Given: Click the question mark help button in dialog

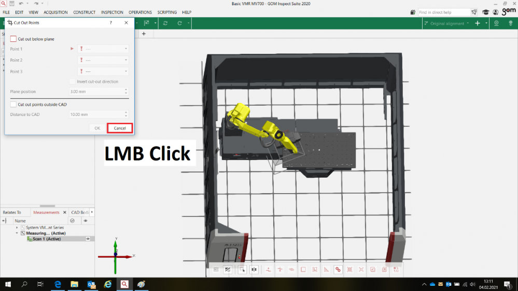Looking at the screenshot, I should [x=110, y=23].
